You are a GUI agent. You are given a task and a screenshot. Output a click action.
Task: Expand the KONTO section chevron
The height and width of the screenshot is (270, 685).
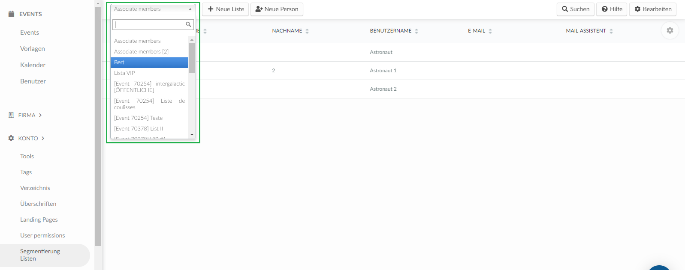(x=43, y=138)
